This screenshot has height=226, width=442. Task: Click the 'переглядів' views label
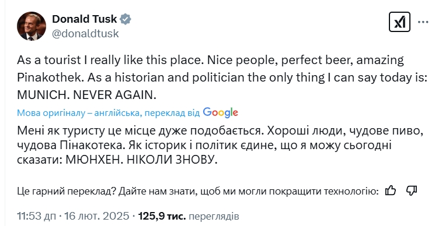click(214, 217)
